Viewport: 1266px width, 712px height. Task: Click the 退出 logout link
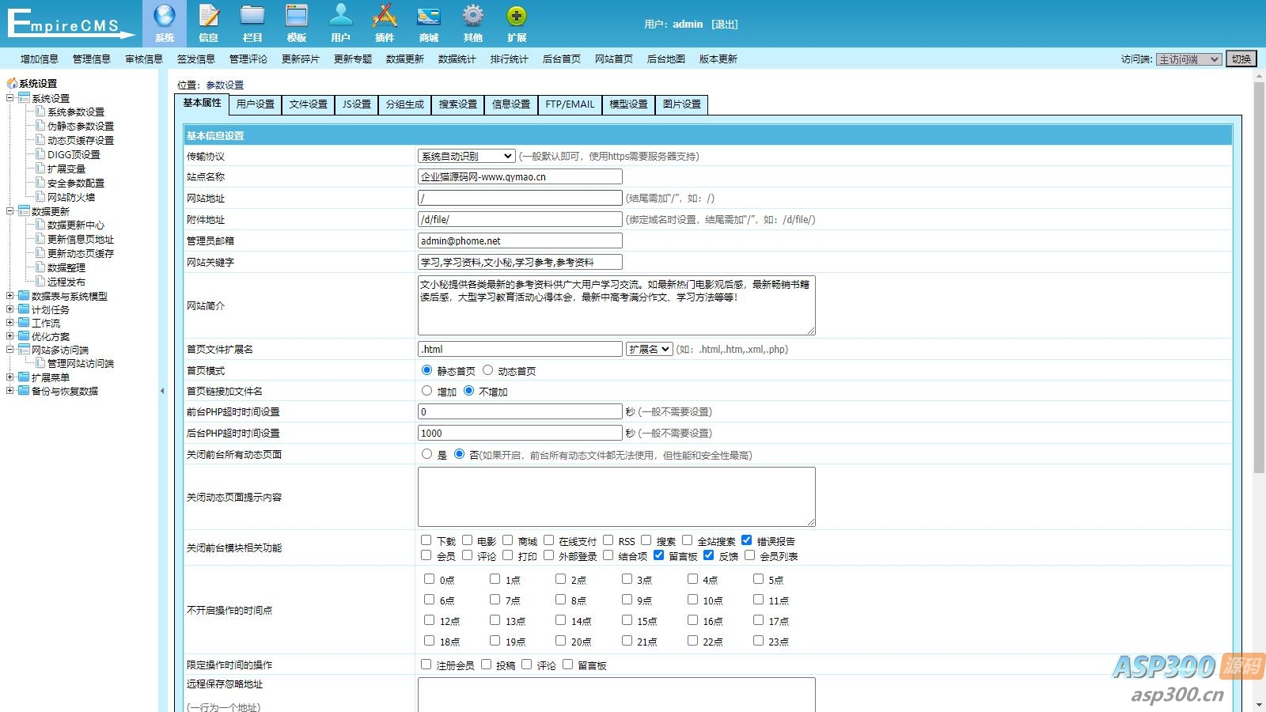tap(724, 25)
